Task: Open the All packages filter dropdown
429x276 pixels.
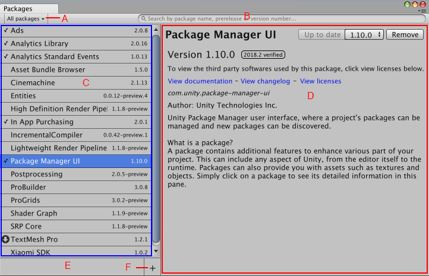Action: click(26, 18)
